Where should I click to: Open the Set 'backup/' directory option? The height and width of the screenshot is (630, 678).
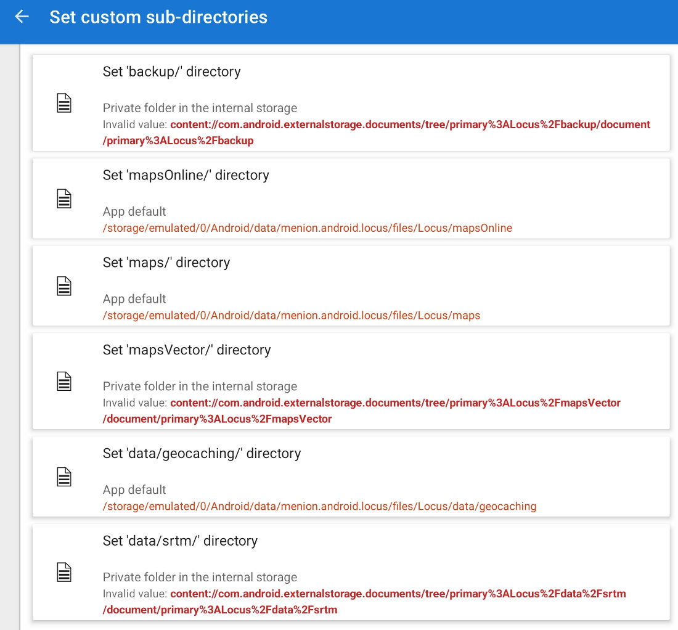point(171,72)
